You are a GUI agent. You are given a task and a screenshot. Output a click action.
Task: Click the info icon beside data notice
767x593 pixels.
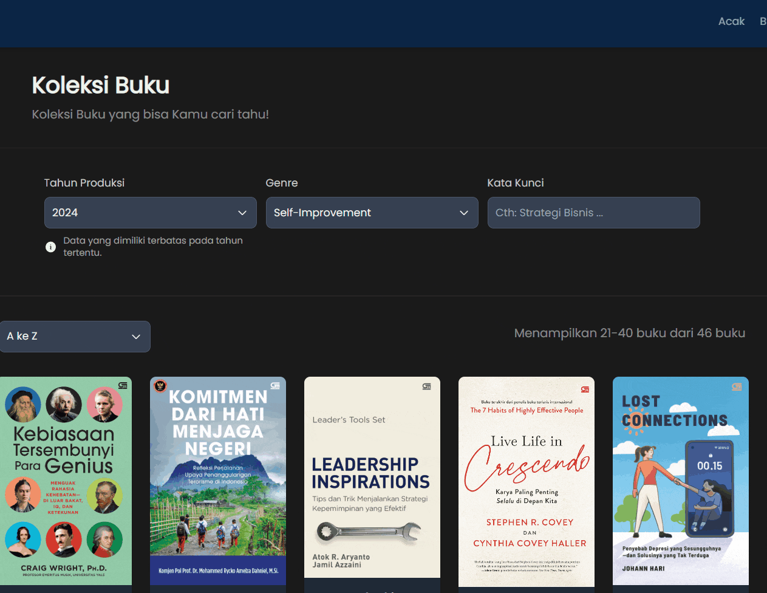click(x=51, y=247)
